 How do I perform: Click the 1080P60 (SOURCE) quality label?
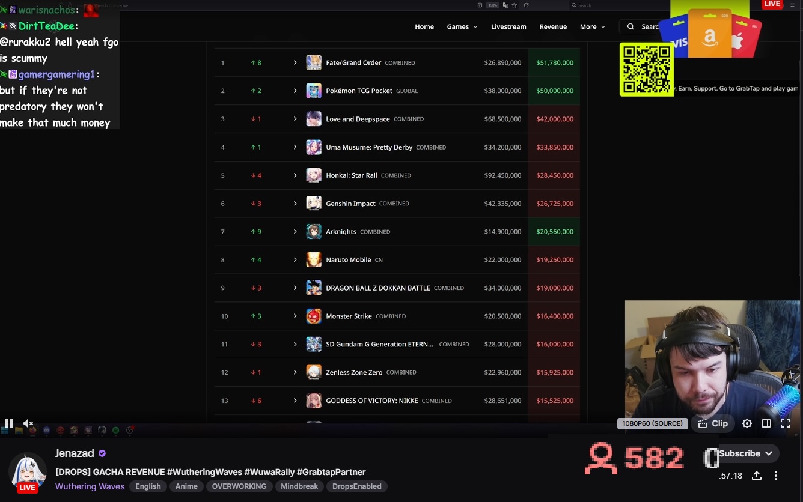pyautogui.click(x=652, y=423)
